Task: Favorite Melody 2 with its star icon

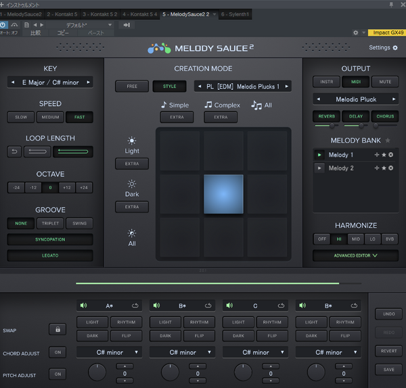Action: point(384,168)
